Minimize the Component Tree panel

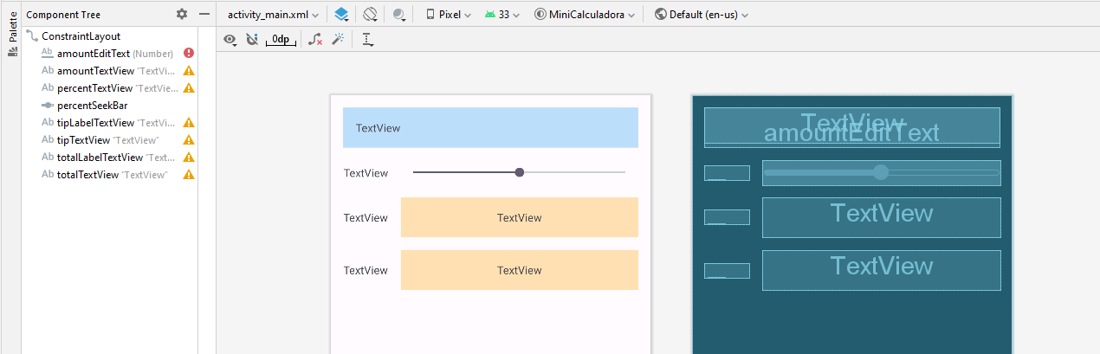point(204,14)
